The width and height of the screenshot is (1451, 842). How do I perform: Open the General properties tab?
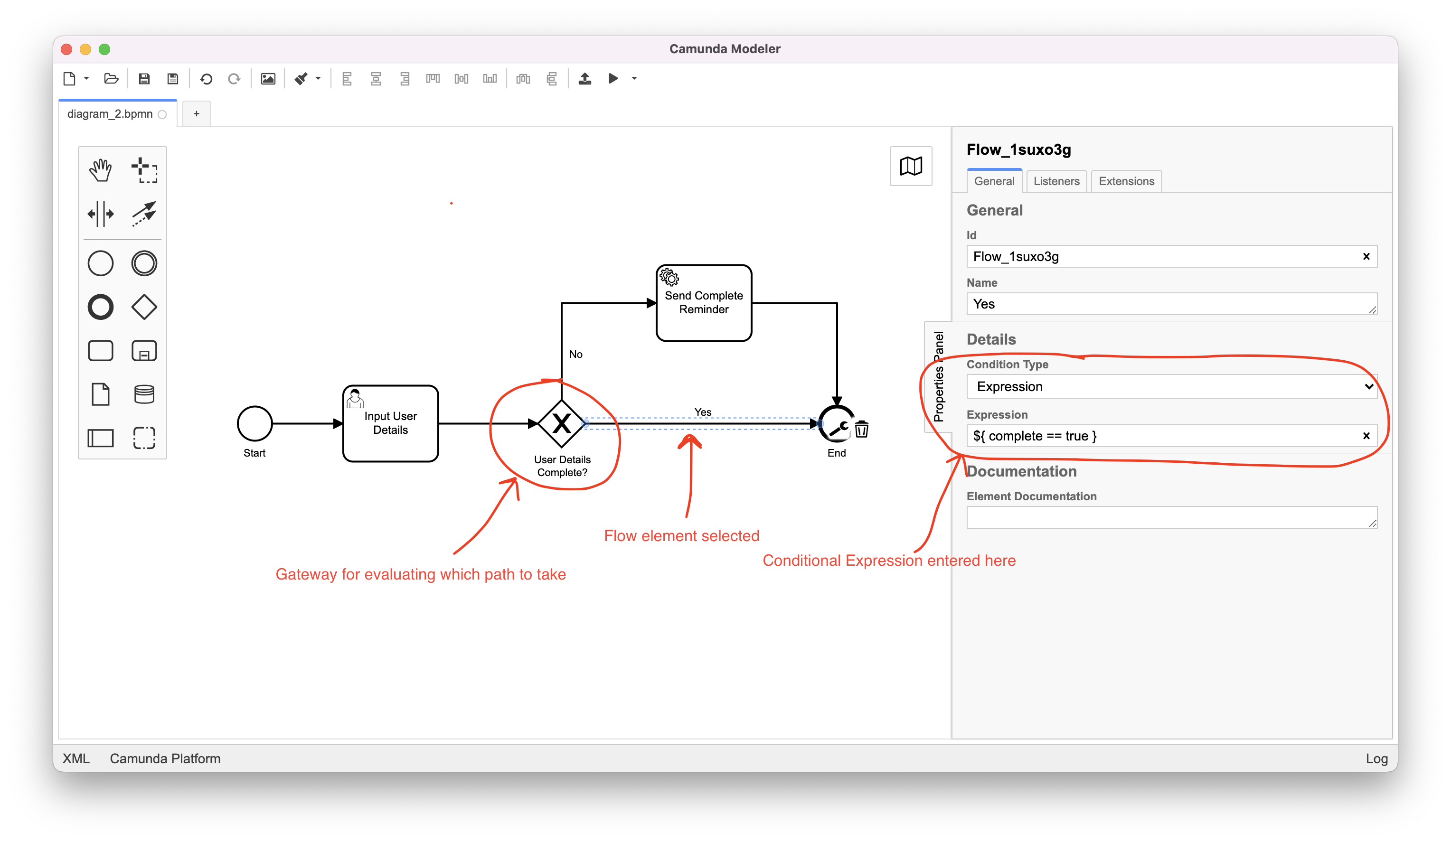(994, 181)
